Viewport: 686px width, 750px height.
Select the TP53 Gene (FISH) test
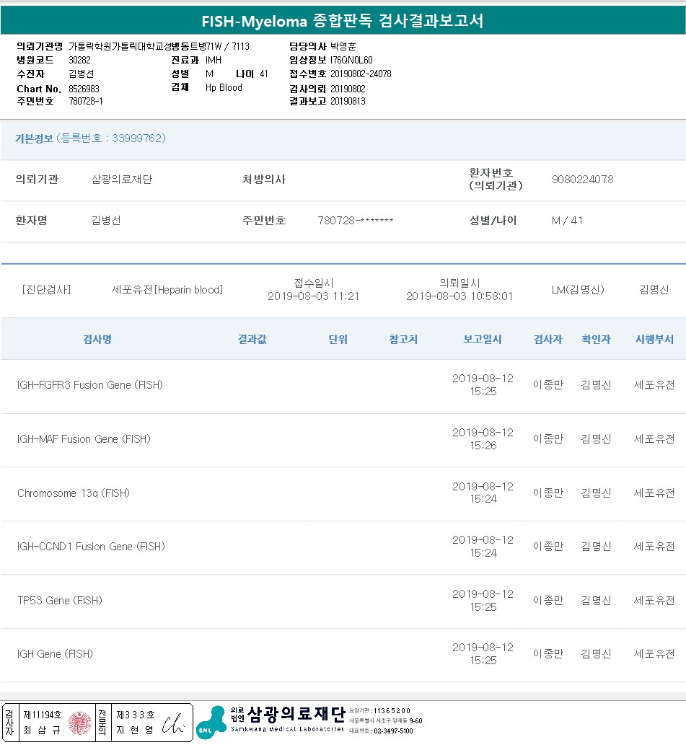click(60, 601)
